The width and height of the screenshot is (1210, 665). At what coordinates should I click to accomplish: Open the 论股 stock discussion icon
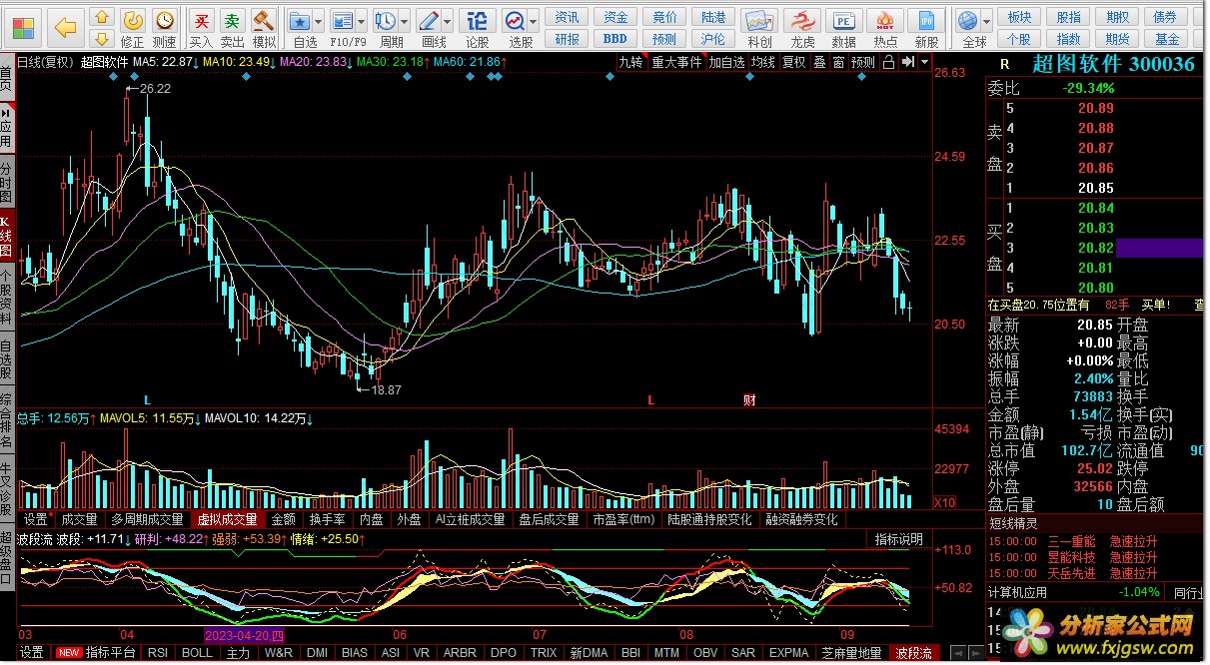point(478,28)
